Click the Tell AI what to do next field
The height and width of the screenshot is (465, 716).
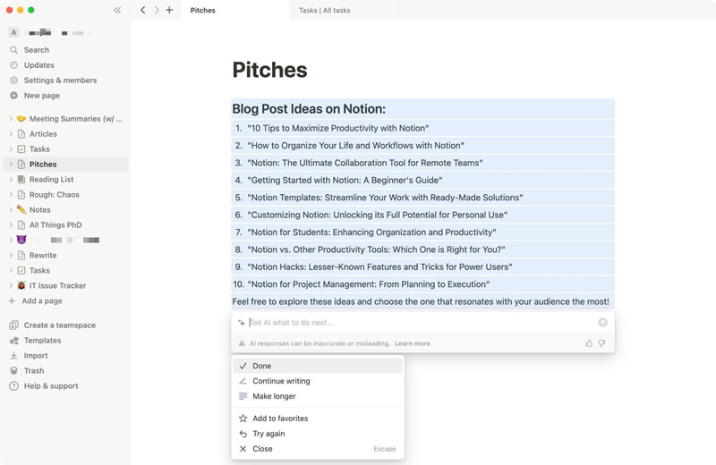click(x=422, y=323)
